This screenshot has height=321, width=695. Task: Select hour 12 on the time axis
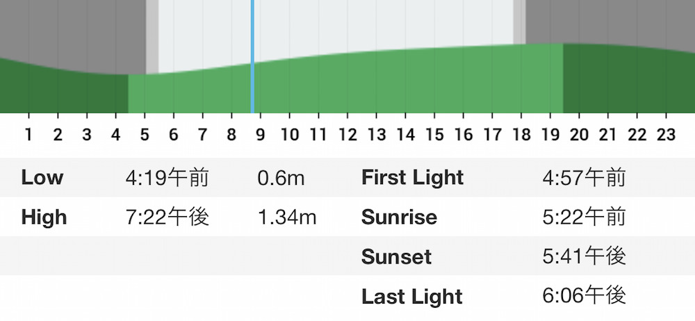coord(347,134)
